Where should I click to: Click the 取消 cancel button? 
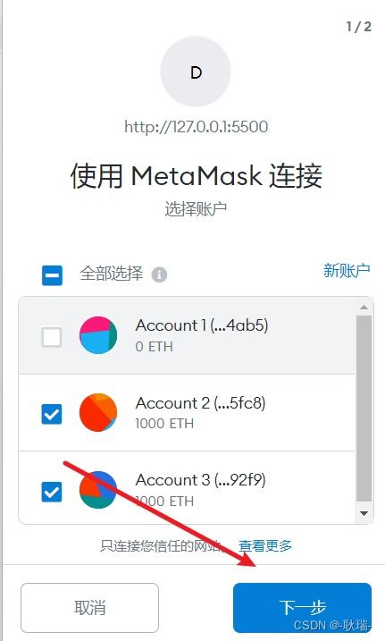[x=89, y=608]
